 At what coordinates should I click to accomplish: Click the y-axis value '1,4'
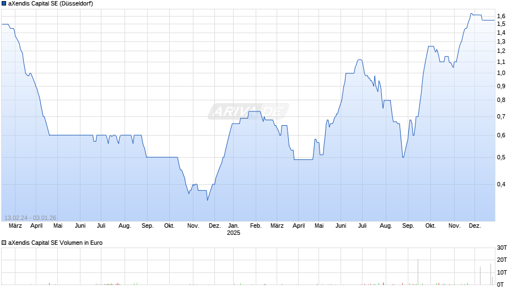(501, 33)
